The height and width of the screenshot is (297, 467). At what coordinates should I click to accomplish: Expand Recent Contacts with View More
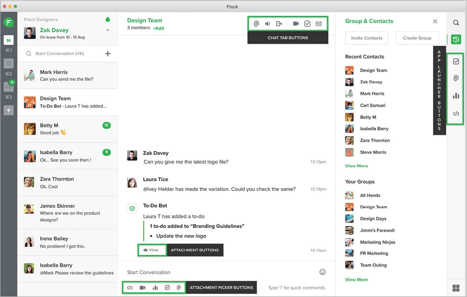[356, 166]
